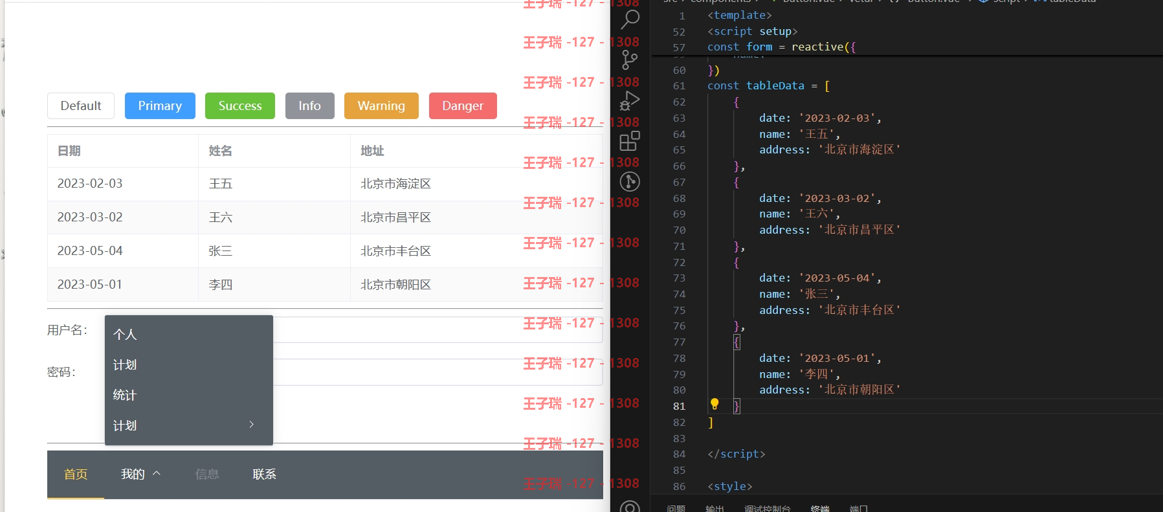Viewport: 1163px width, 512px height.
Task: Click the 联系 item in the nav bar
Action: 264,474
